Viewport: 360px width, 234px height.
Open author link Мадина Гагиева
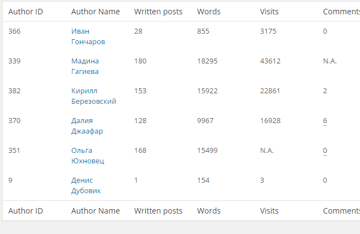85,66
